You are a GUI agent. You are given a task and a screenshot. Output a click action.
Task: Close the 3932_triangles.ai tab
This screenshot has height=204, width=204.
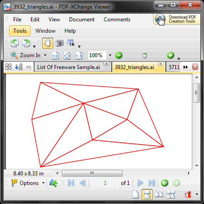160,64
